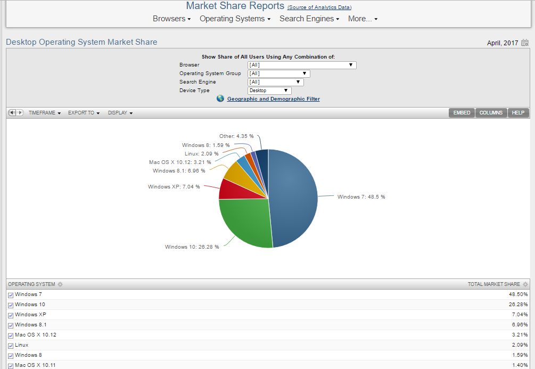Click the 'Windows 8.1: 6.96 %' chart label

pos(179,171)
